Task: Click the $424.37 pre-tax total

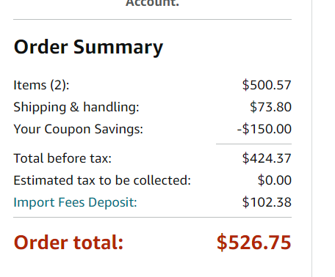Action: [267, 158]
